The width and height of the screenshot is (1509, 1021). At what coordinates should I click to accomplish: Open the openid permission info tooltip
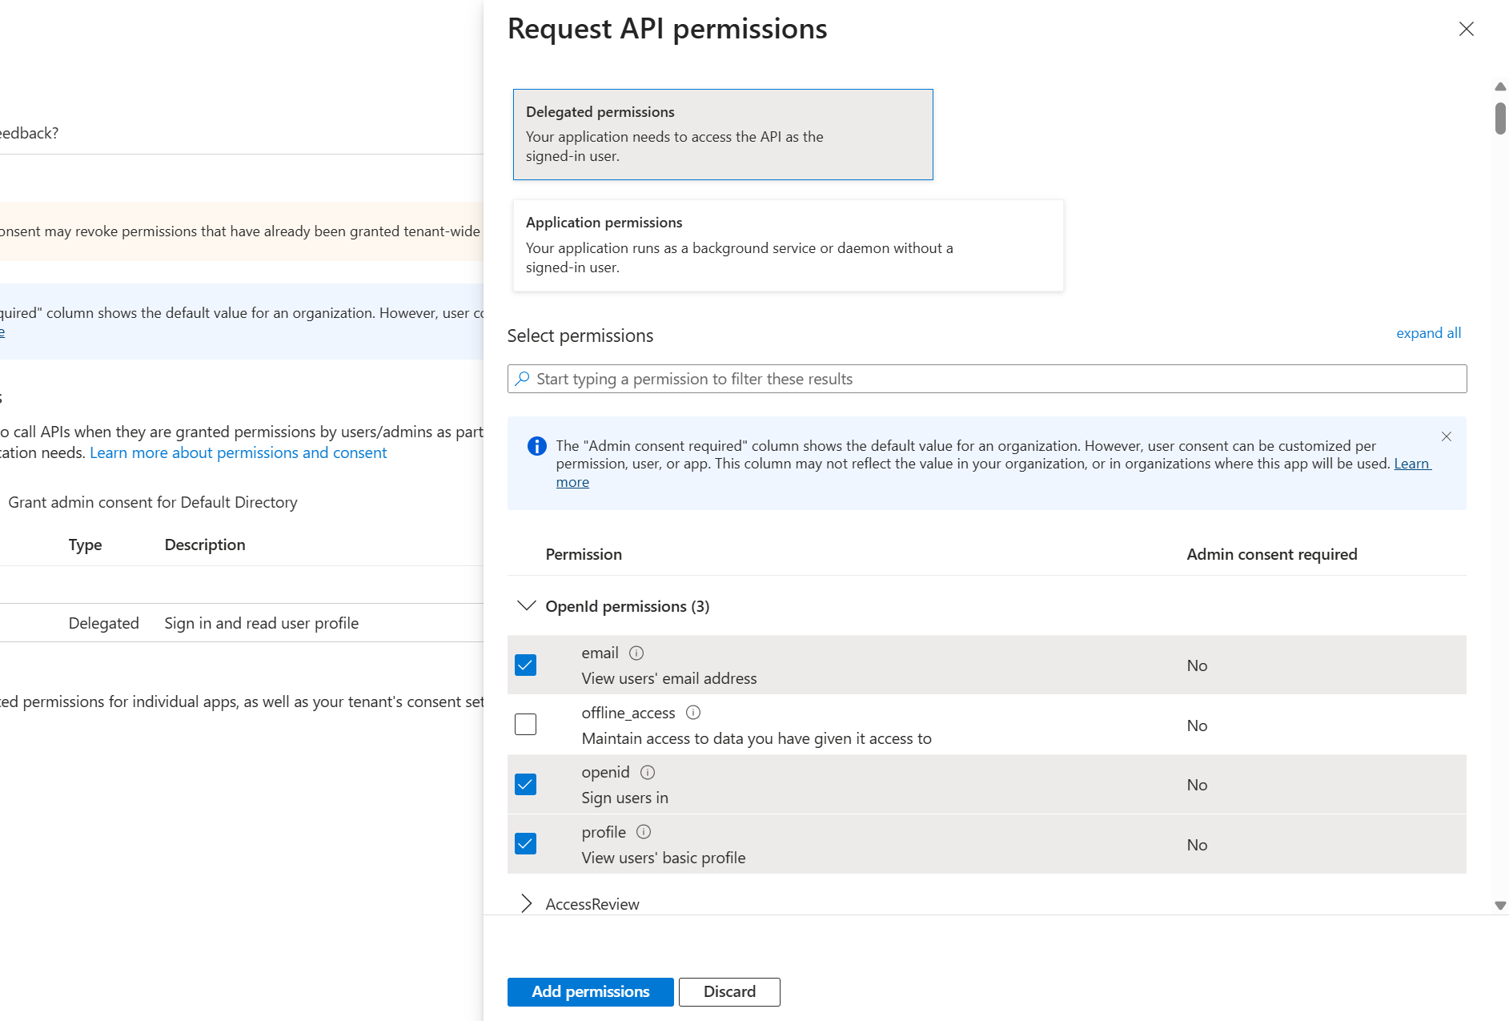click(648, 772)
